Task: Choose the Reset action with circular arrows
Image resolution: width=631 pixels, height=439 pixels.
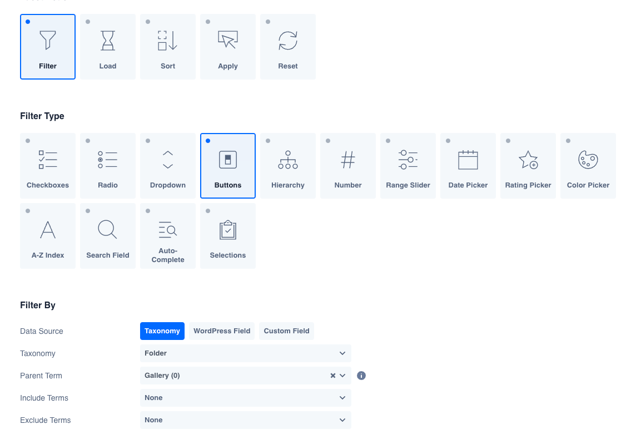Action: [288, 47]
